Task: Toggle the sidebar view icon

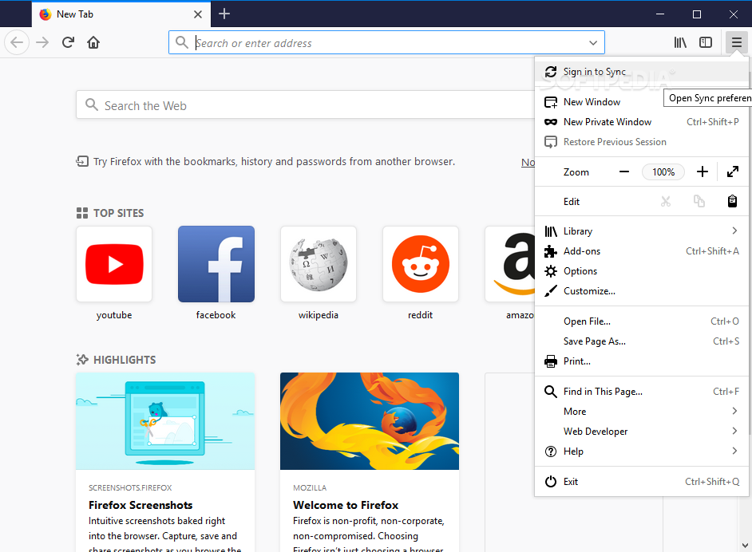Action: click(706, 42)
